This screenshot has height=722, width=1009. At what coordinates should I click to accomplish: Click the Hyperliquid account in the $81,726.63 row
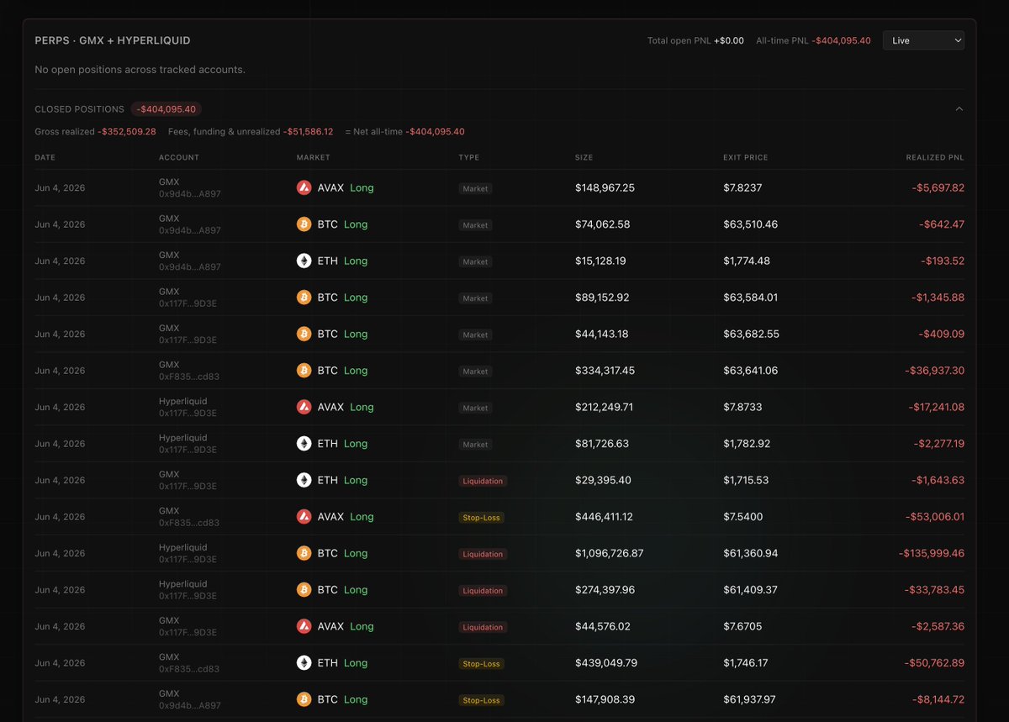click(182, 438)
